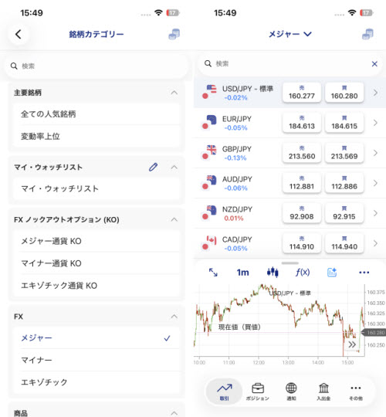Screen dimensions: 386x417
Task: Select エキゾチック通貨 KO
Action: 96,286
